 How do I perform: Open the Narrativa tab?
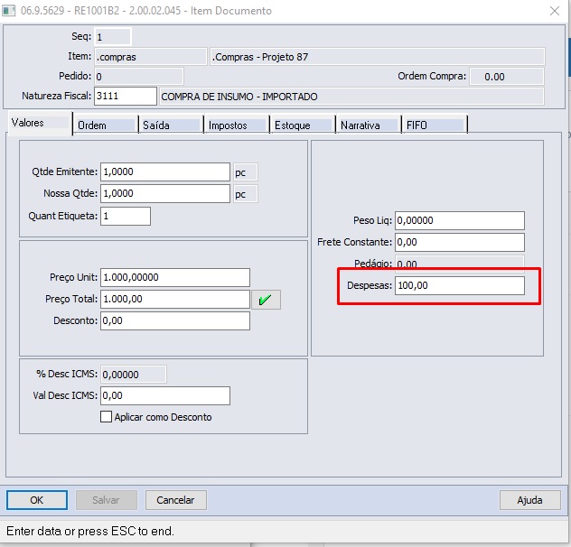[x=369, y=125]
